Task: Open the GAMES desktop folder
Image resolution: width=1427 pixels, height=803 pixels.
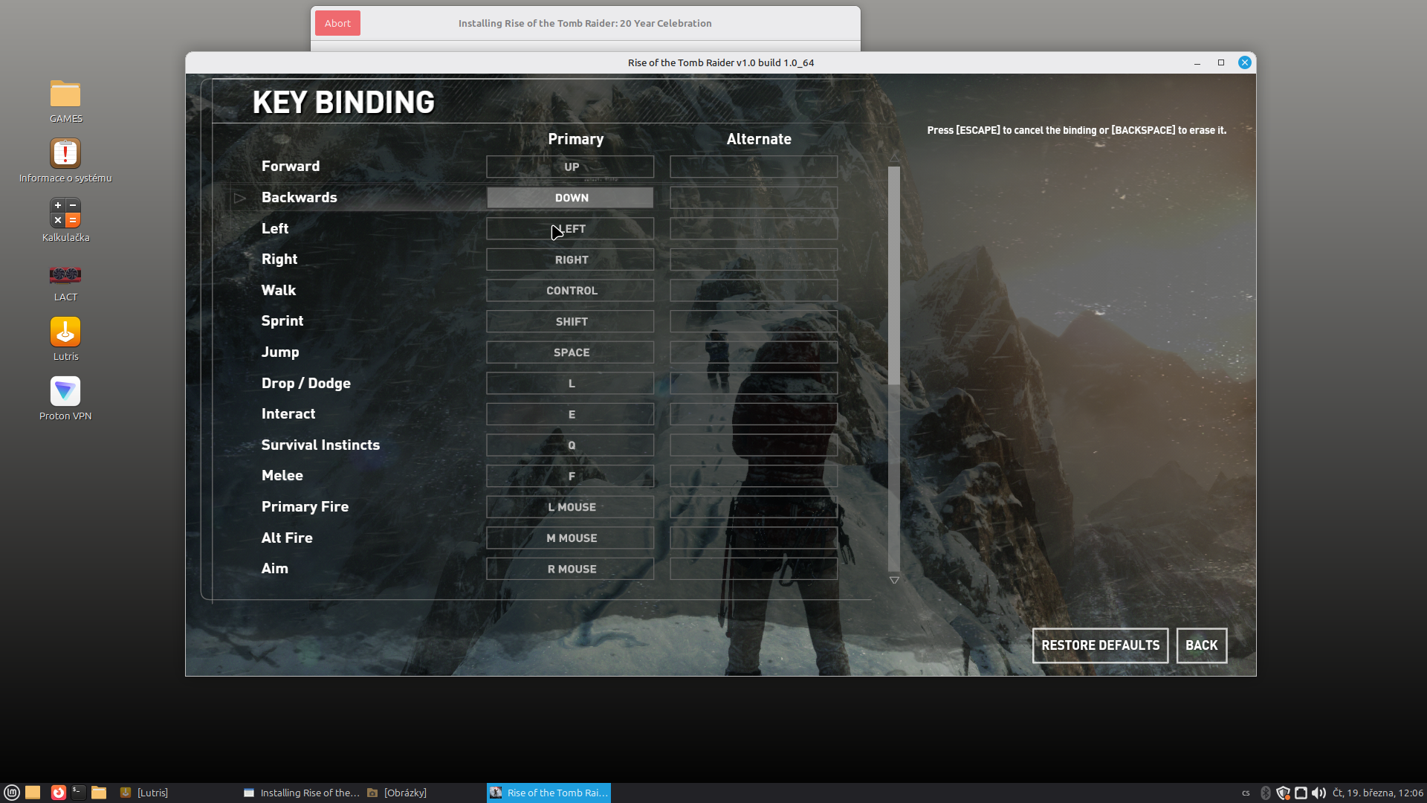Action: coord(65,94)
